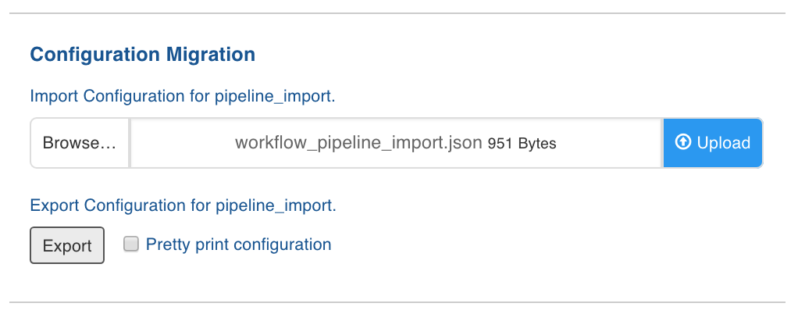Screen dimensions: 798x314
Task: Click the Pretty print configuration label
Action: (x=239, y=244)
